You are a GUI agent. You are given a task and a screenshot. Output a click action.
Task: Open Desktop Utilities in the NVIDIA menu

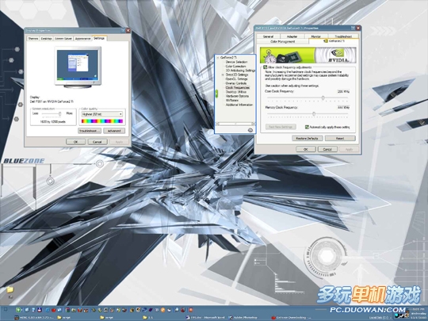236,92
